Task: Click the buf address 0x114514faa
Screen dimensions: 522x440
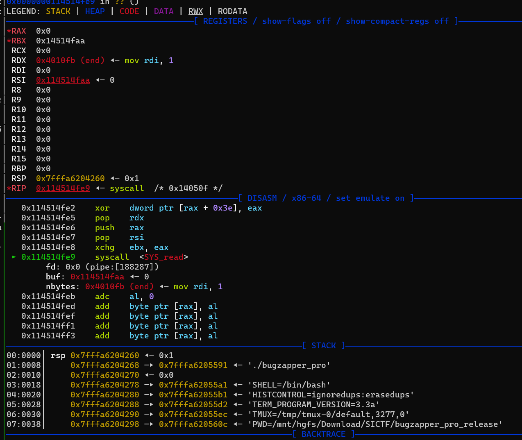Action: [98, 277]
